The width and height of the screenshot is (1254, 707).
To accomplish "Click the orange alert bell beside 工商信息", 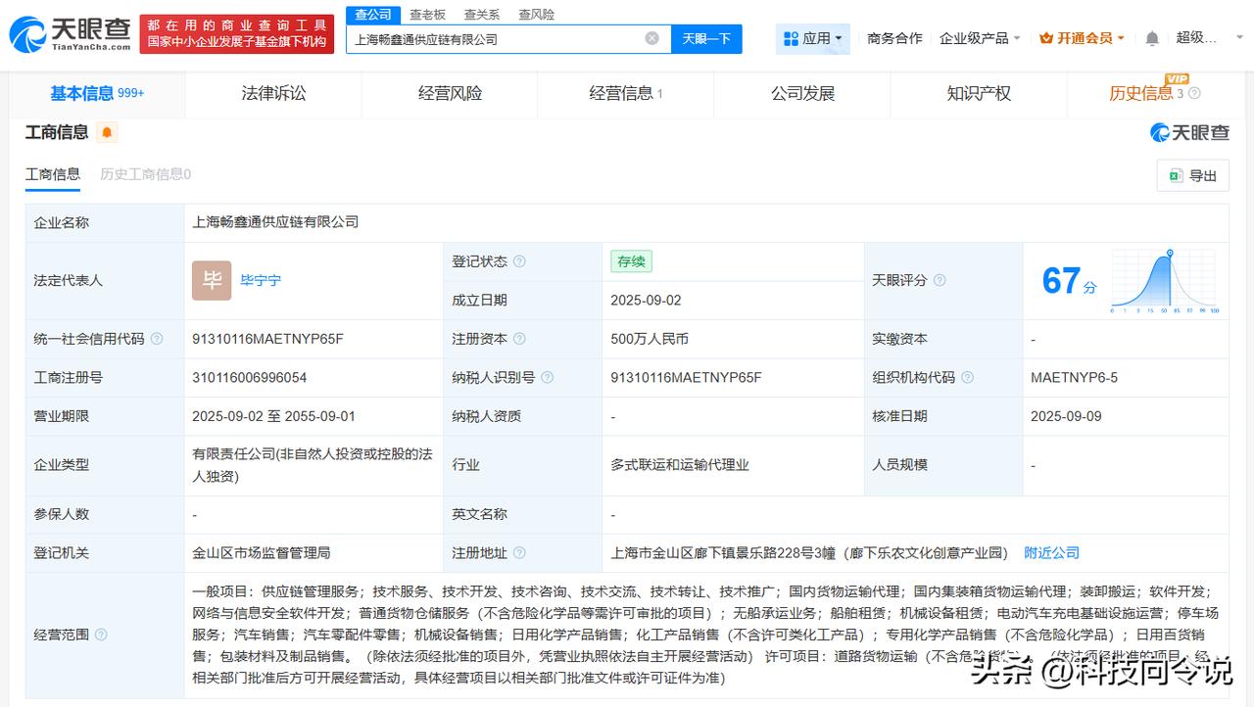I will (106, 132).
